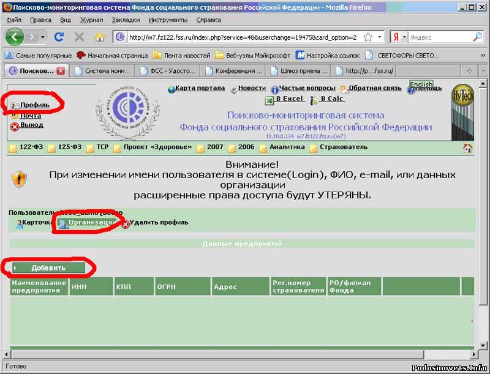Click the HyTech logo banner
The width and height of the screenshot is (490, 374).
(462, 112)
